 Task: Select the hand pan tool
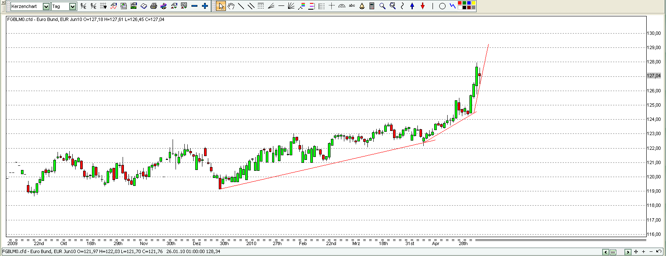(x=231, y=6)
